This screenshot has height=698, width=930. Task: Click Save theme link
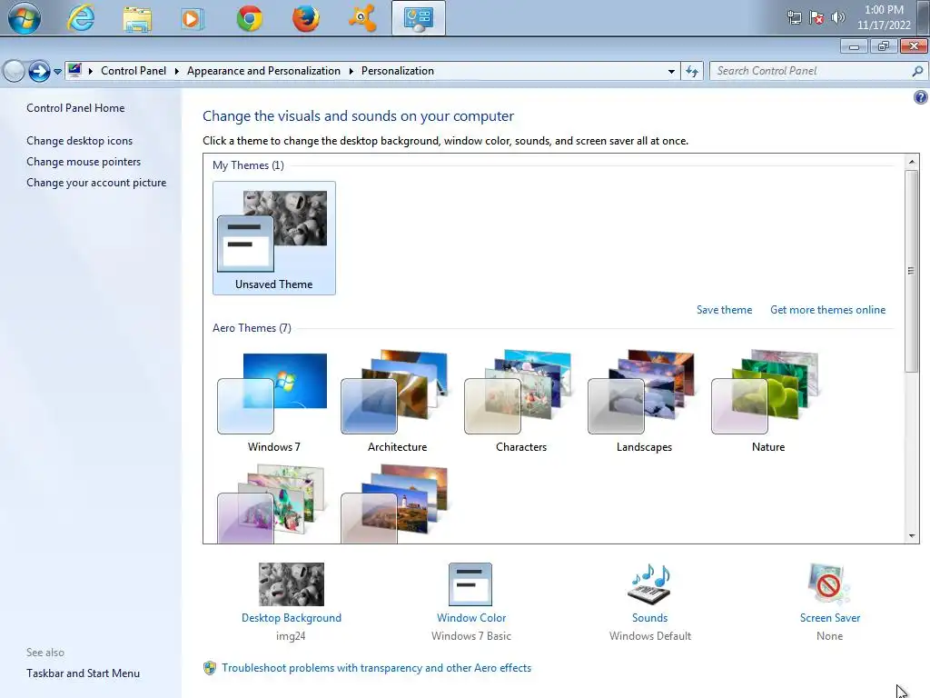724,310
